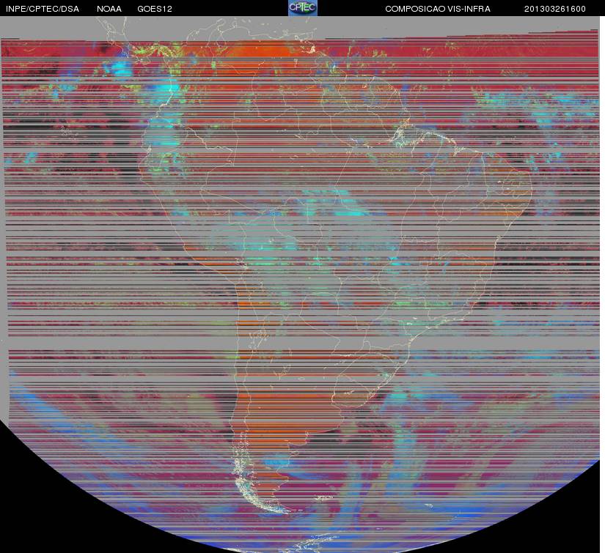
Task: Click the 201303261600 timestamp
Action: tap(555, 9)
